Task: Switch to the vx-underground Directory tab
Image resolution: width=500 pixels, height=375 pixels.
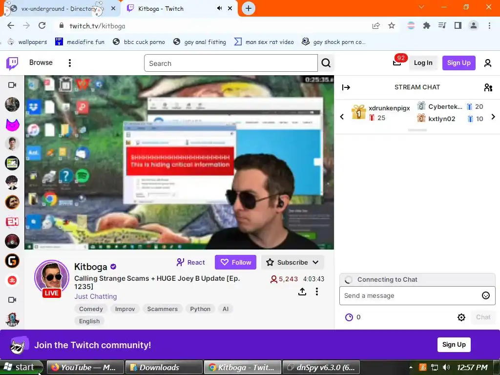Action: click(59, 9)
